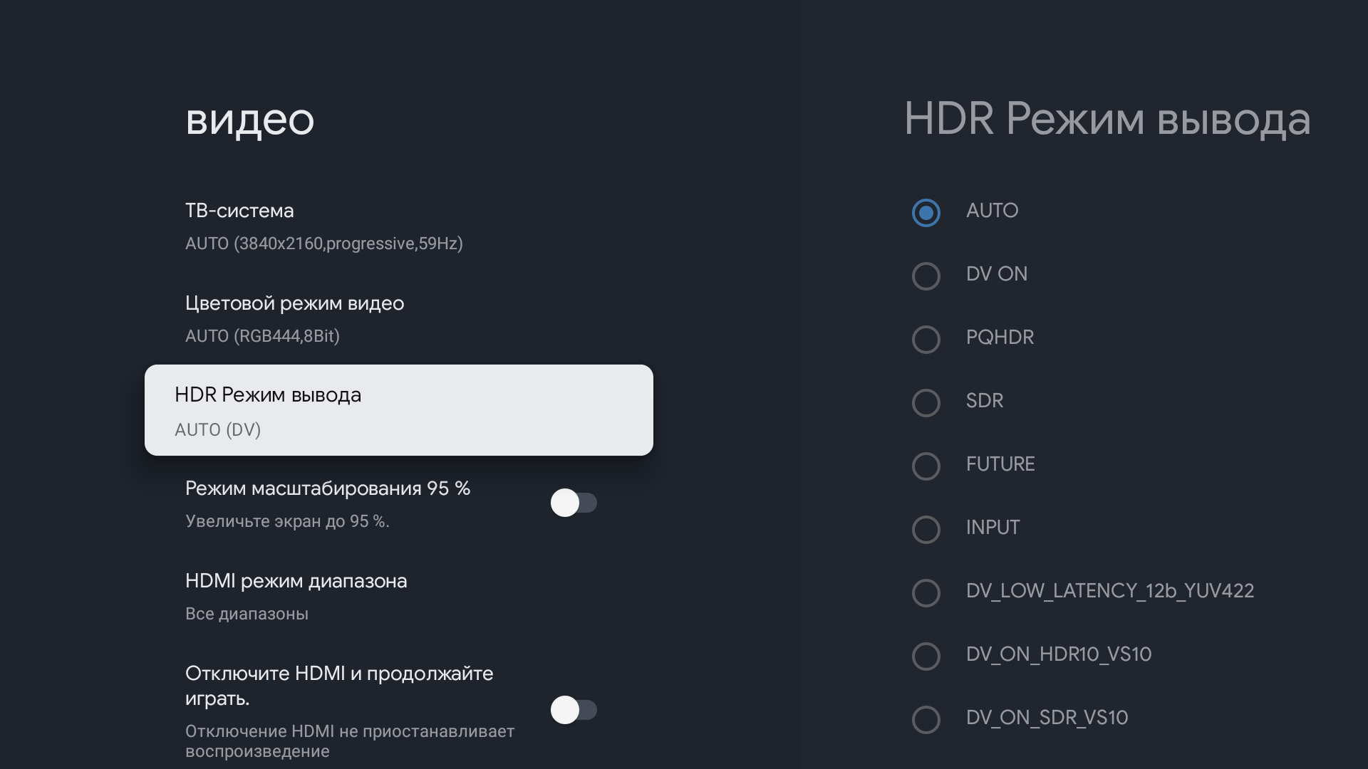Choose DV ON output mode
The image size is (1368, 769).
click(926, 276)
